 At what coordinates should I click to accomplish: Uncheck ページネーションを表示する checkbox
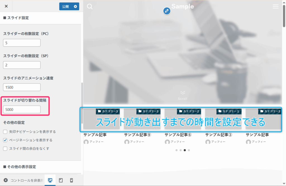[5, 140]
